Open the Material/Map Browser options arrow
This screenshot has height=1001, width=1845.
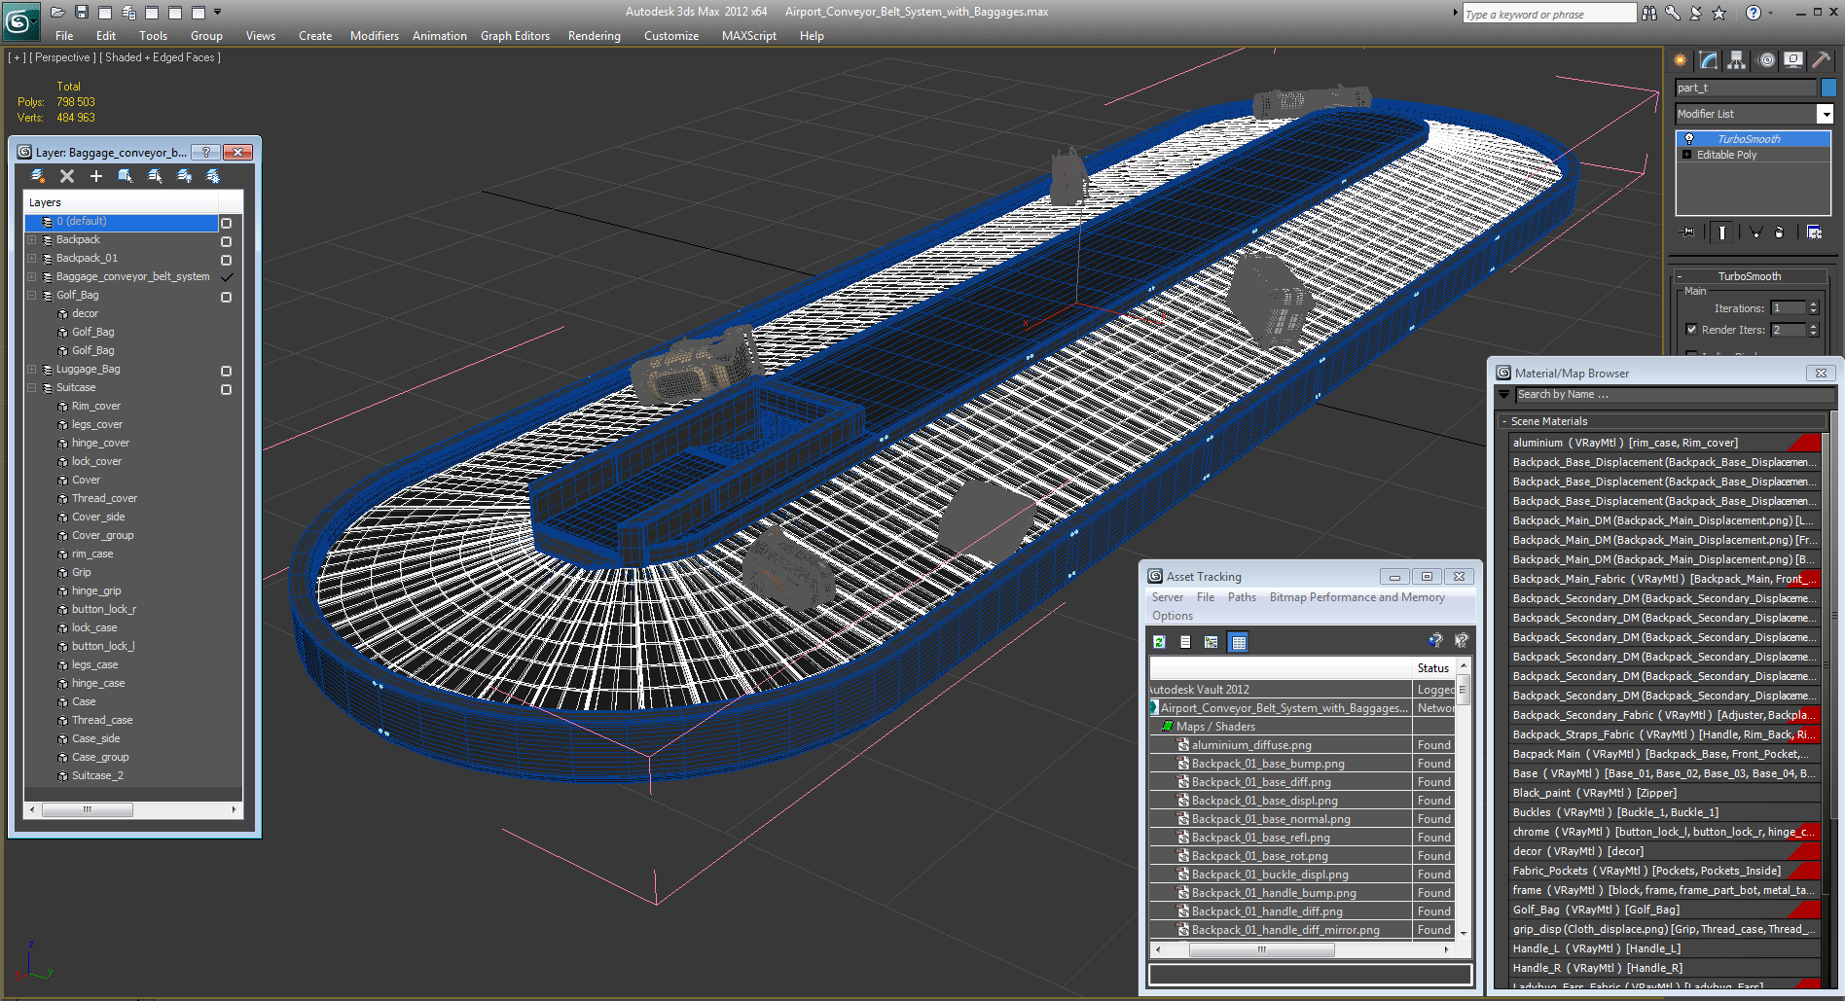pyautogui.click(x=1504, y=395)
